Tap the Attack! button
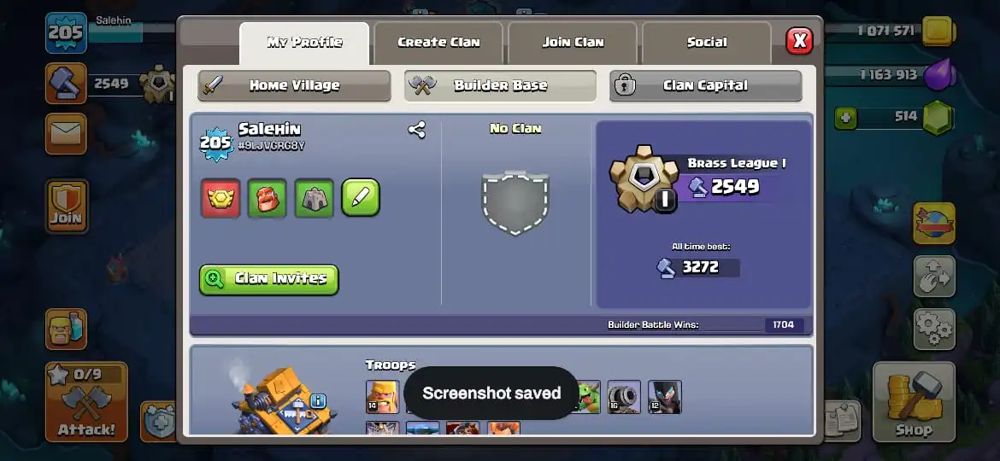1000x461 pixels. pos(86,402)
